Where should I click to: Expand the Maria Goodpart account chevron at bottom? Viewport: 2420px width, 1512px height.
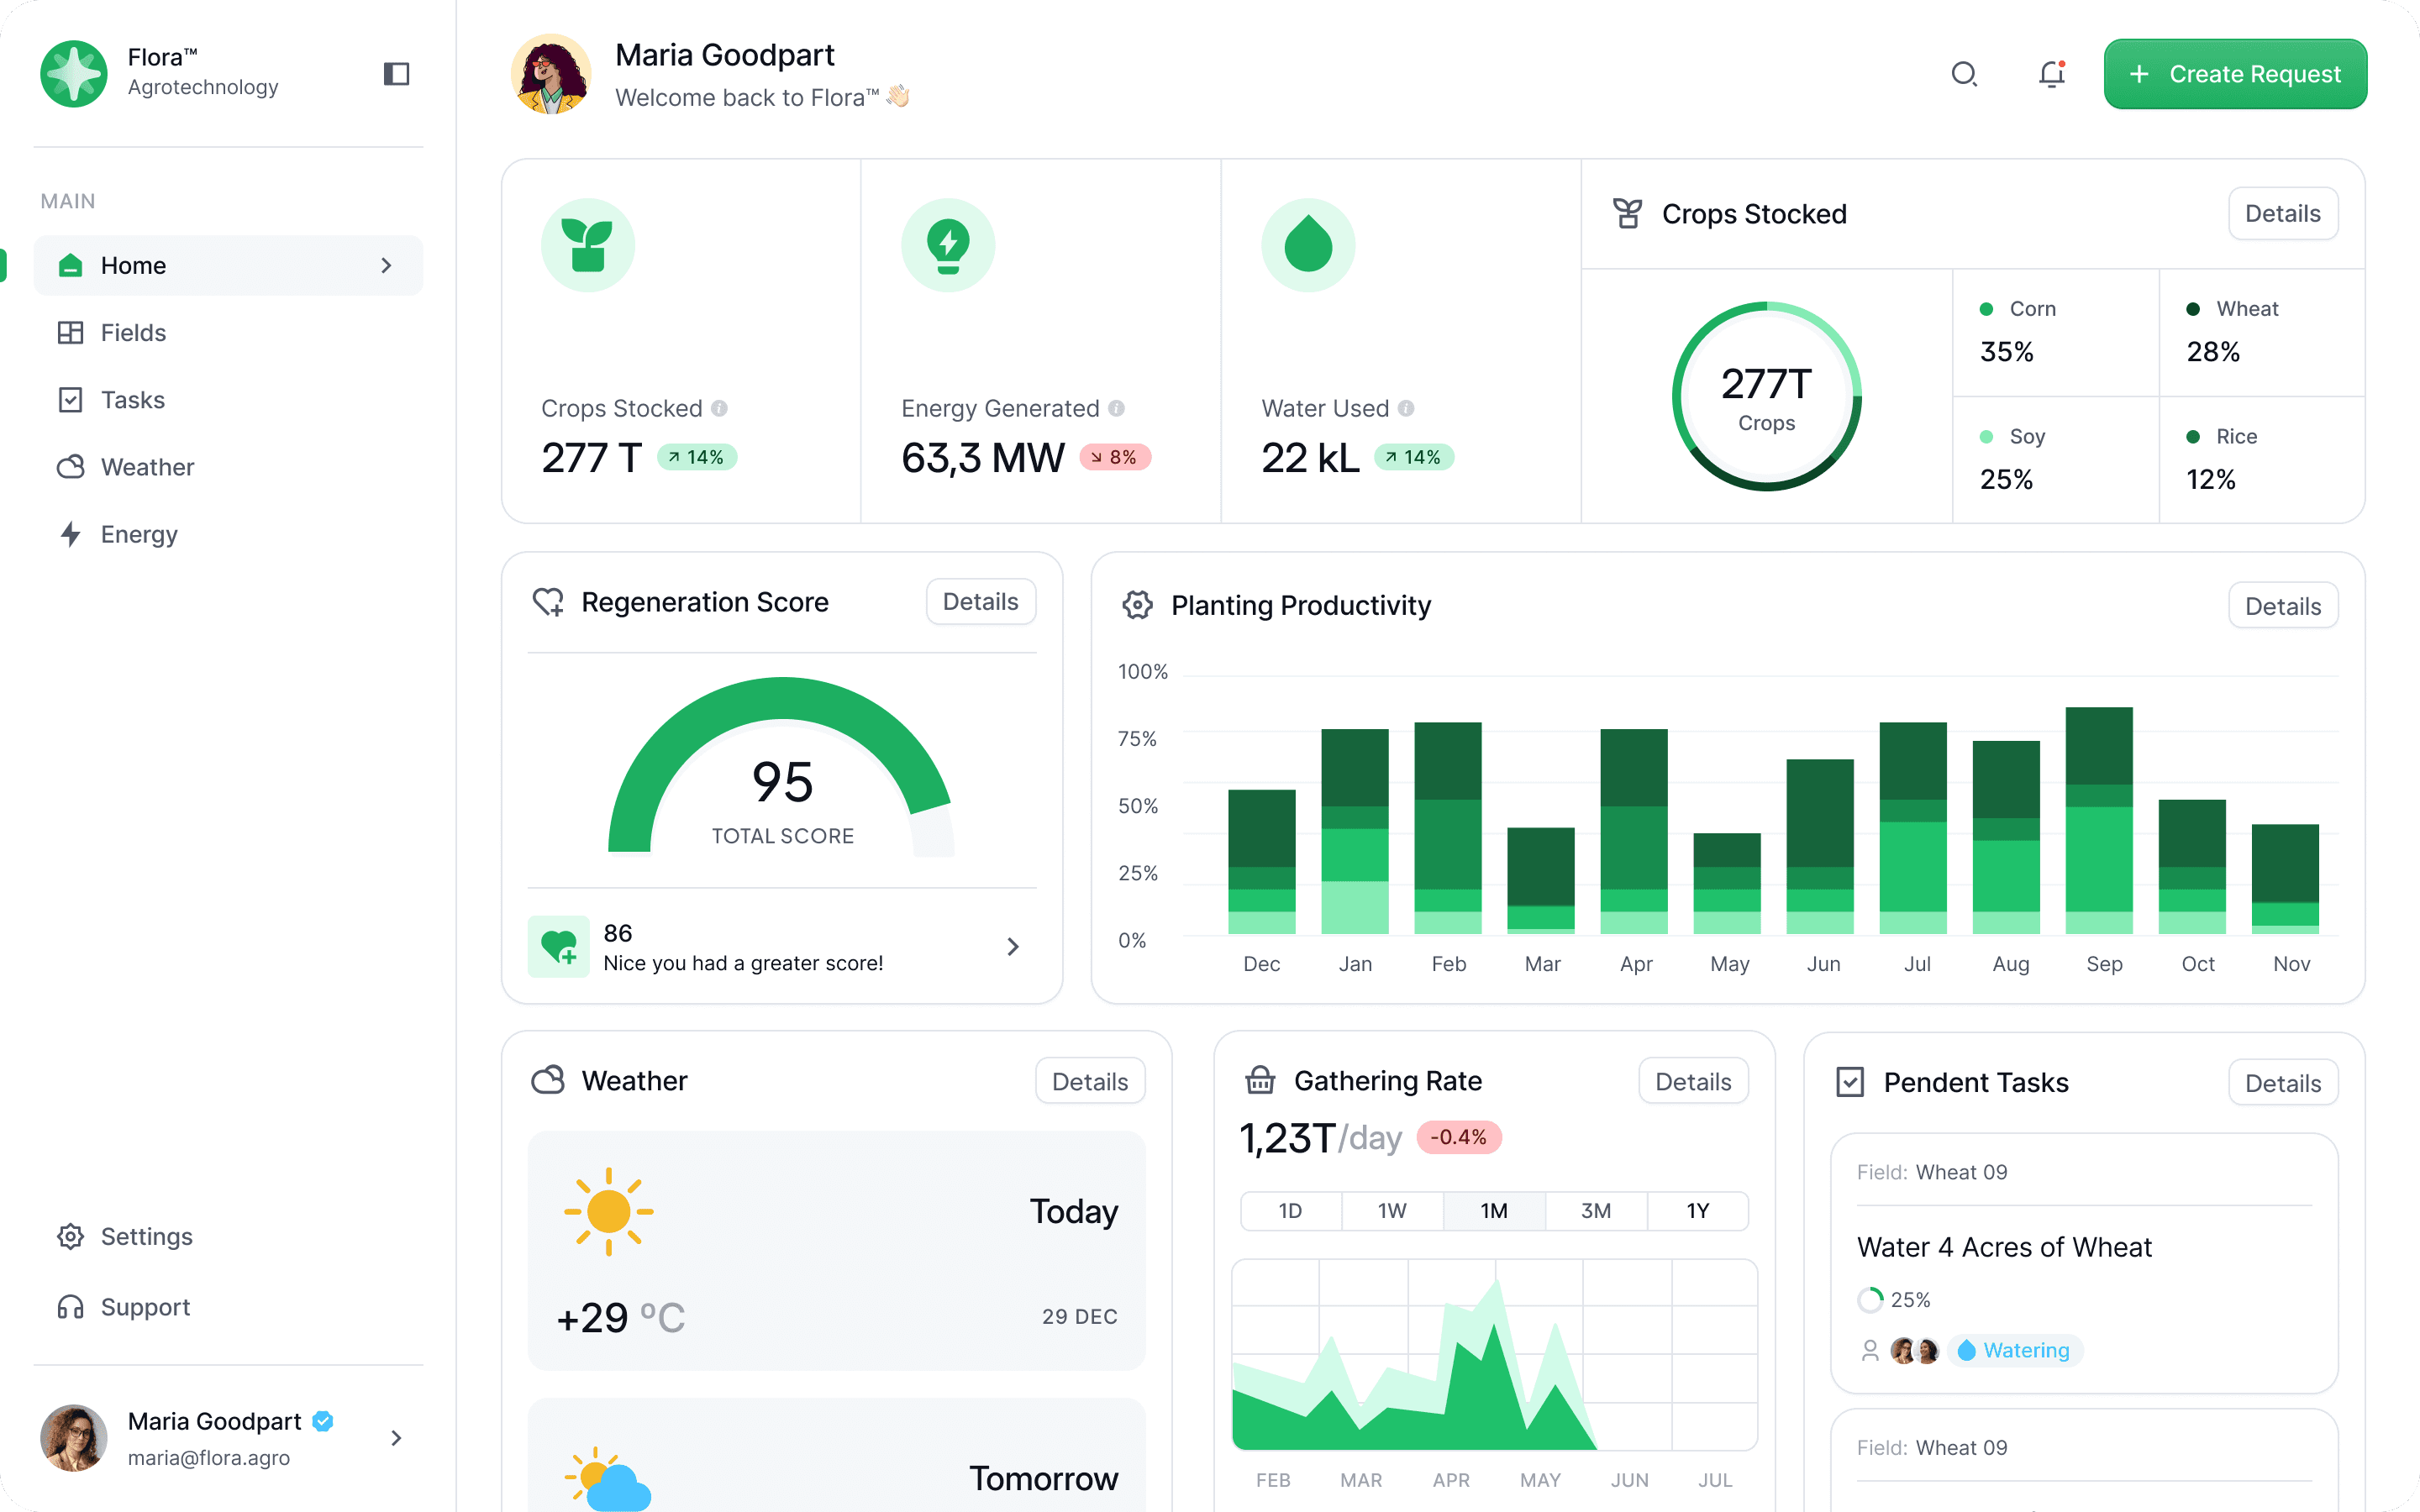397,1437
